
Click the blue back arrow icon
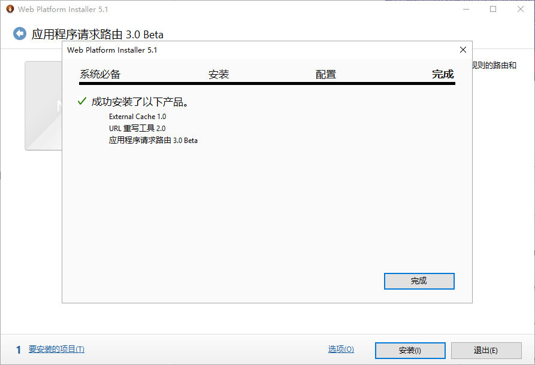[x=20, y=34]
